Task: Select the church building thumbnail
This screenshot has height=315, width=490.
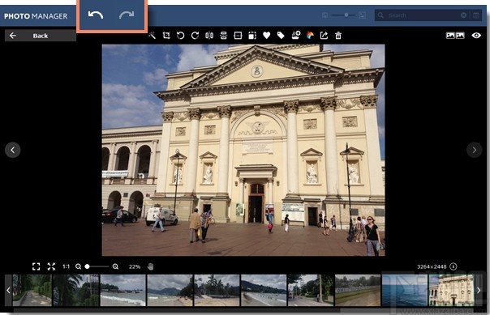Action: (x=452, y=290)
